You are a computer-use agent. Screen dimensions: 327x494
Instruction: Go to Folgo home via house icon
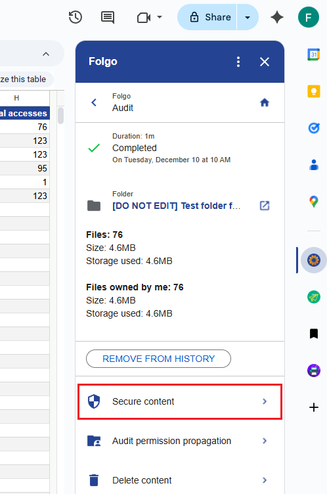tap(265, 102)
